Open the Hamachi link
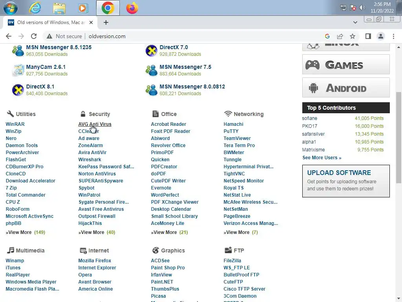 233,124
